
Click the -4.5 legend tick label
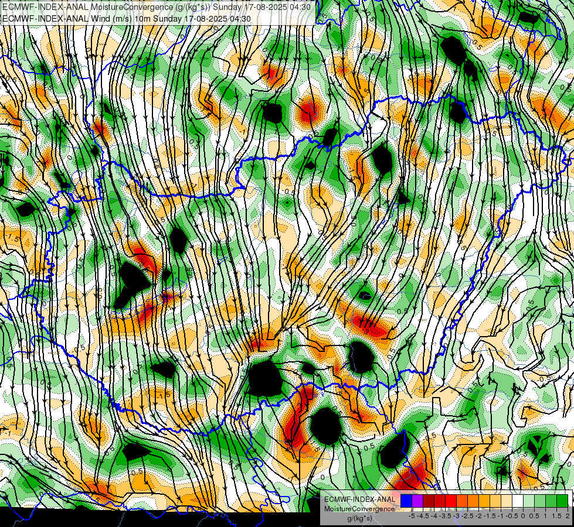pyautogui.click(x=423, y=516)
